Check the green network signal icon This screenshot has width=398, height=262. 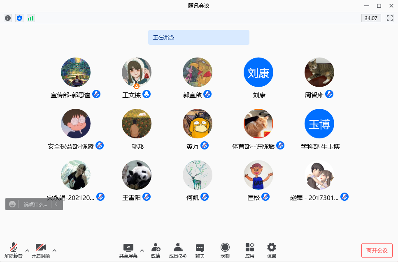31,18
